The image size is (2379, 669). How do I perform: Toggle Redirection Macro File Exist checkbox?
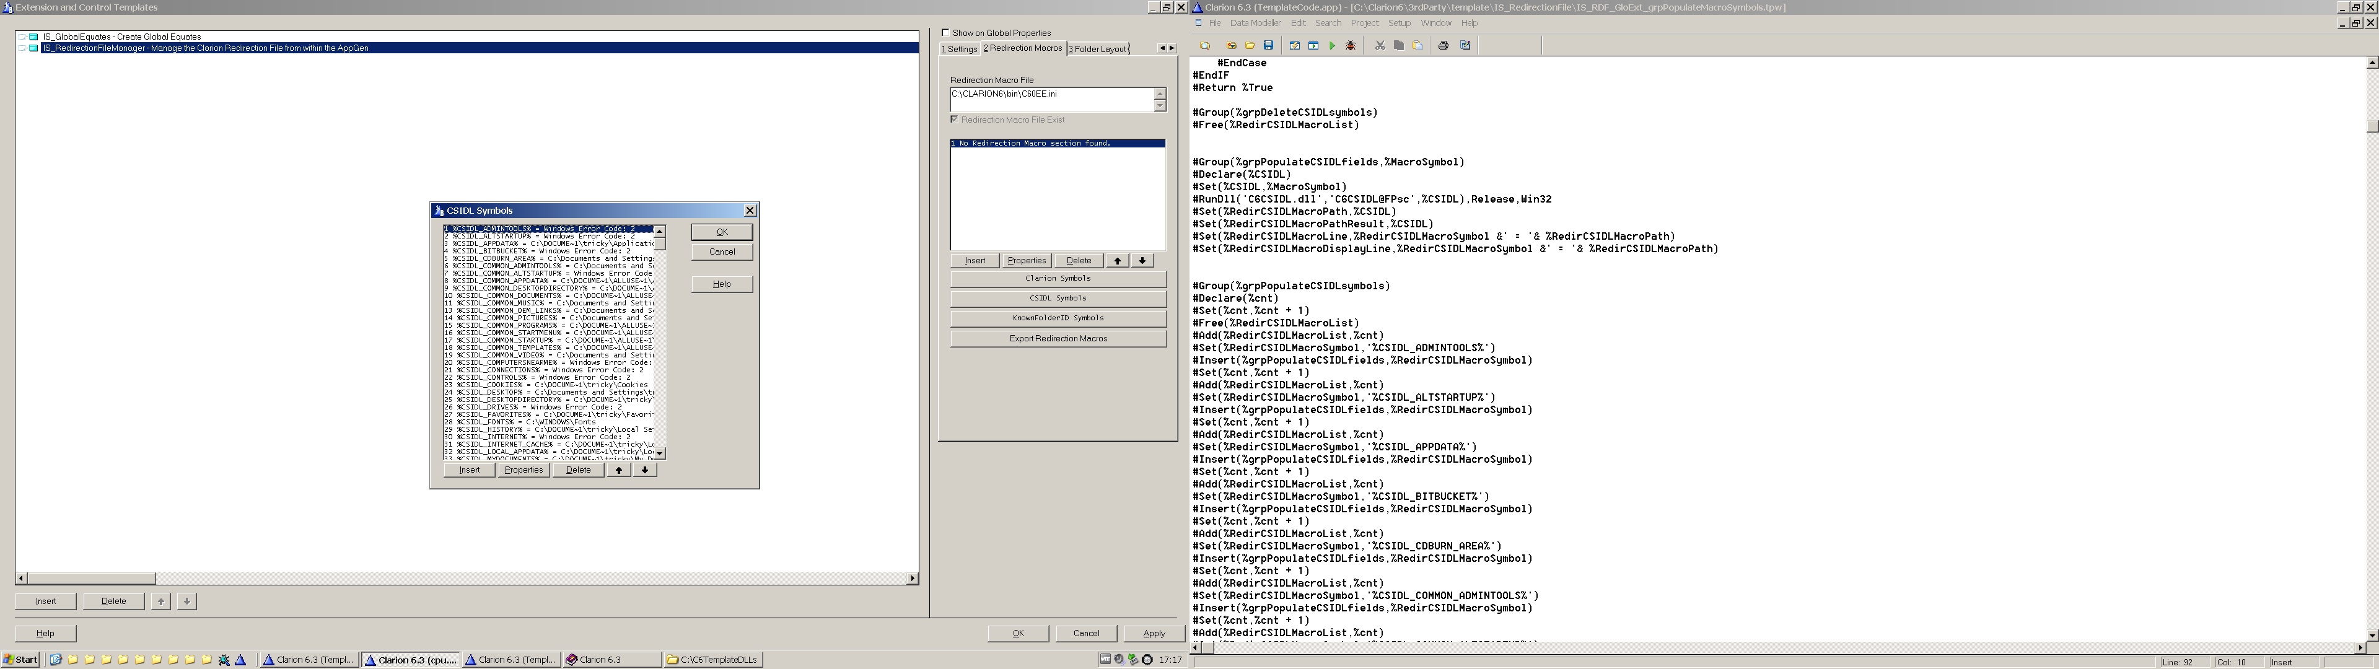[x=954, y=119]
